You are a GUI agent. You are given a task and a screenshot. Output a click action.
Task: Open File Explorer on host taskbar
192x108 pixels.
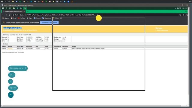(x=13, y=1)
